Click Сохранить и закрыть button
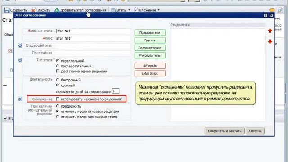 (225, 131)
